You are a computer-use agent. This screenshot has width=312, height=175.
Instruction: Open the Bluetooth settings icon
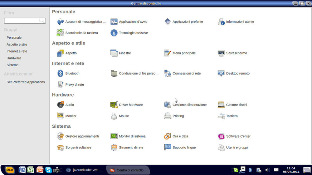coord(60,73)
